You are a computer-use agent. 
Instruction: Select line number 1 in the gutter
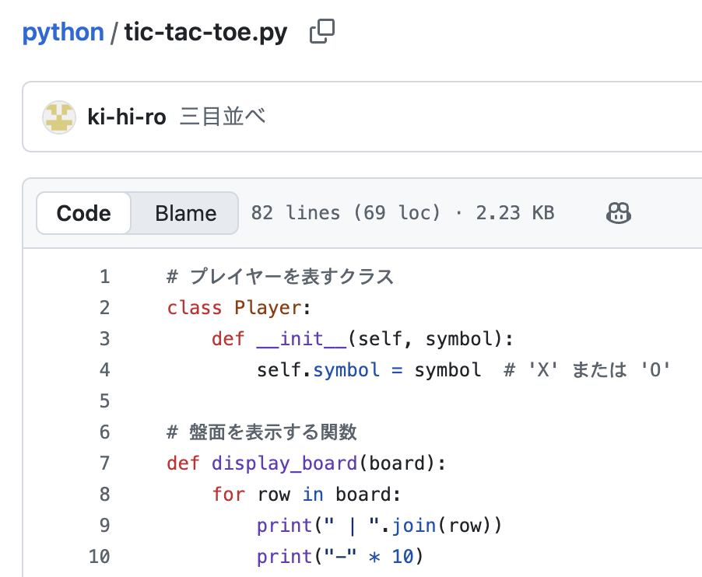click(x=104, y=277)
